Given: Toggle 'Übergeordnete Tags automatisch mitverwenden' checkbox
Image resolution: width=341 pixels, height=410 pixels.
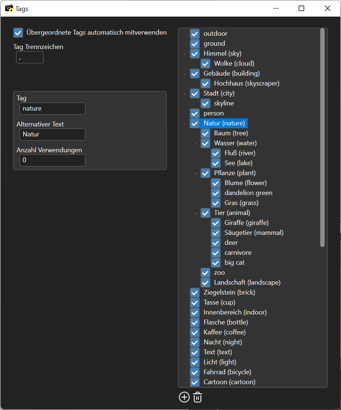Looking at the screenshot, I should [18, 32].
